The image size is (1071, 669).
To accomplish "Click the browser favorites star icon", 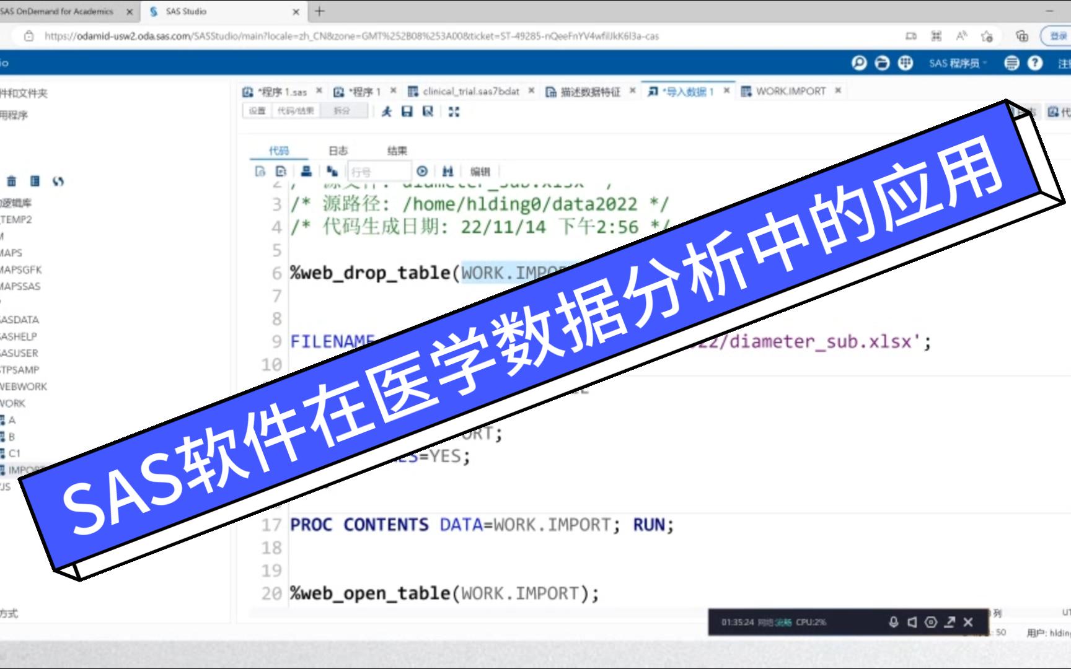I will pos(987,36).
